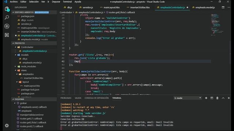Open the Archivo menu
Viewport: 234px width, 131px height.
pos(14,1)
